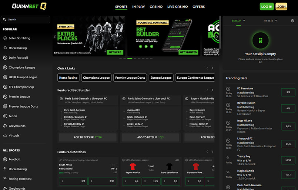Add Liverpool bet builder 10/3 to betslip
The height and width of the screenshot is (190, 298).
pyautogui.click(x=150, y=137)
